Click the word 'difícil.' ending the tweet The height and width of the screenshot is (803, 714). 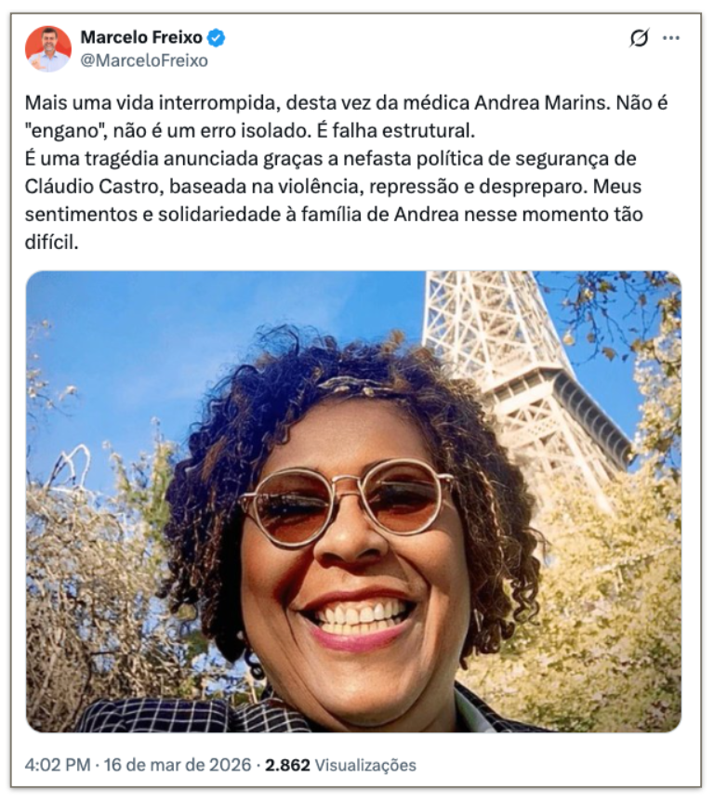(x=51, y=242)
